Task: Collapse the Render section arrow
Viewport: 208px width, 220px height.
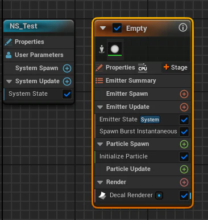Action: pos(100,182)
